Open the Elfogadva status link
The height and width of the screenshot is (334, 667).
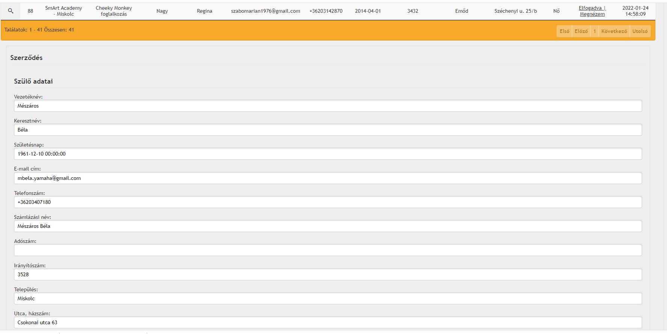591,8
